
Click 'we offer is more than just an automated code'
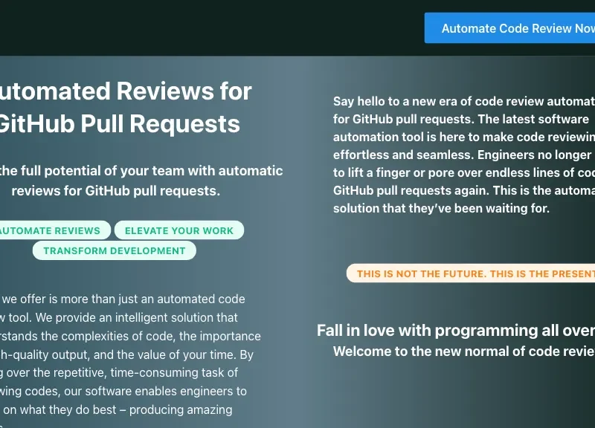click(123, 299)
